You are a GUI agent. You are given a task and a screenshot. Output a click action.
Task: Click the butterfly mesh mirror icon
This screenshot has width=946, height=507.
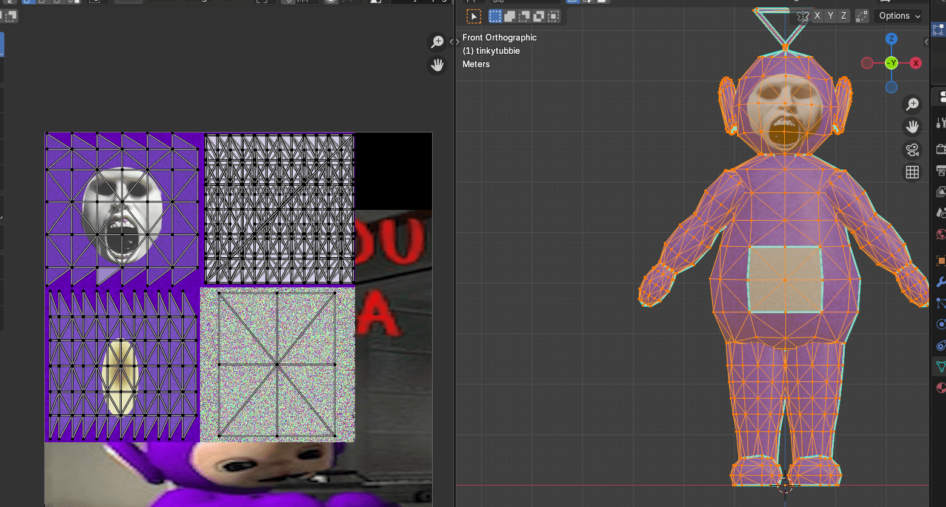click(803, 16)
